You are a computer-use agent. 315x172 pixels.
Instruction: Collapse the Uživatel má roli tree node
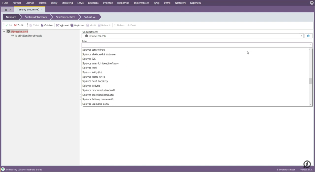pyautogui.click(x=4, y=31)
